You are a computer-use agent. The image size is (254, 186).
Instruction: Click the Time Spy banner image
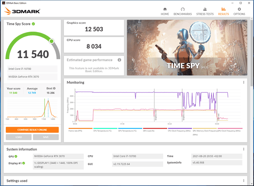pos(187,48)
